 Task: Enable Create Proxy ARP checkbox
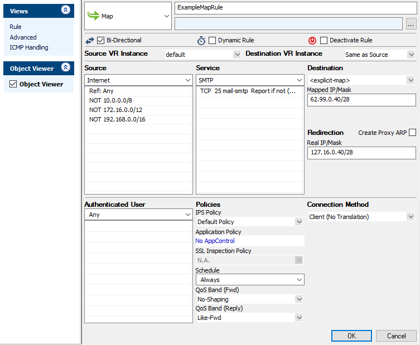[413, 133]
